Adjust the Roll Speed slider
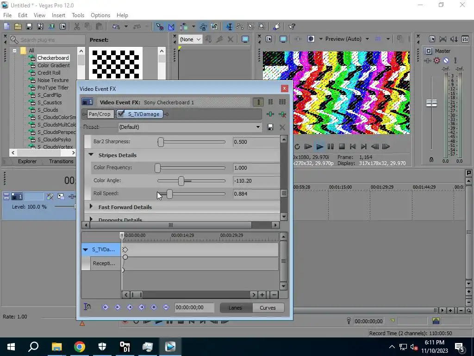This screenshot has height=356, width=474. click(169, 194)
